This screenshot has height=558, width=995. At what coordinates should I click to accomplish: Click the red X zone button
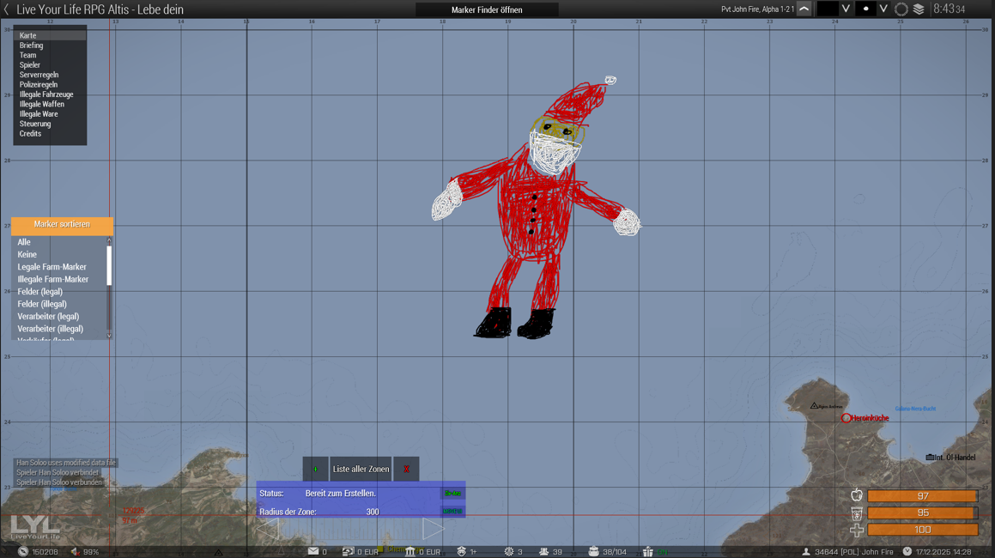pyautogui.click(x=406, y=469)
